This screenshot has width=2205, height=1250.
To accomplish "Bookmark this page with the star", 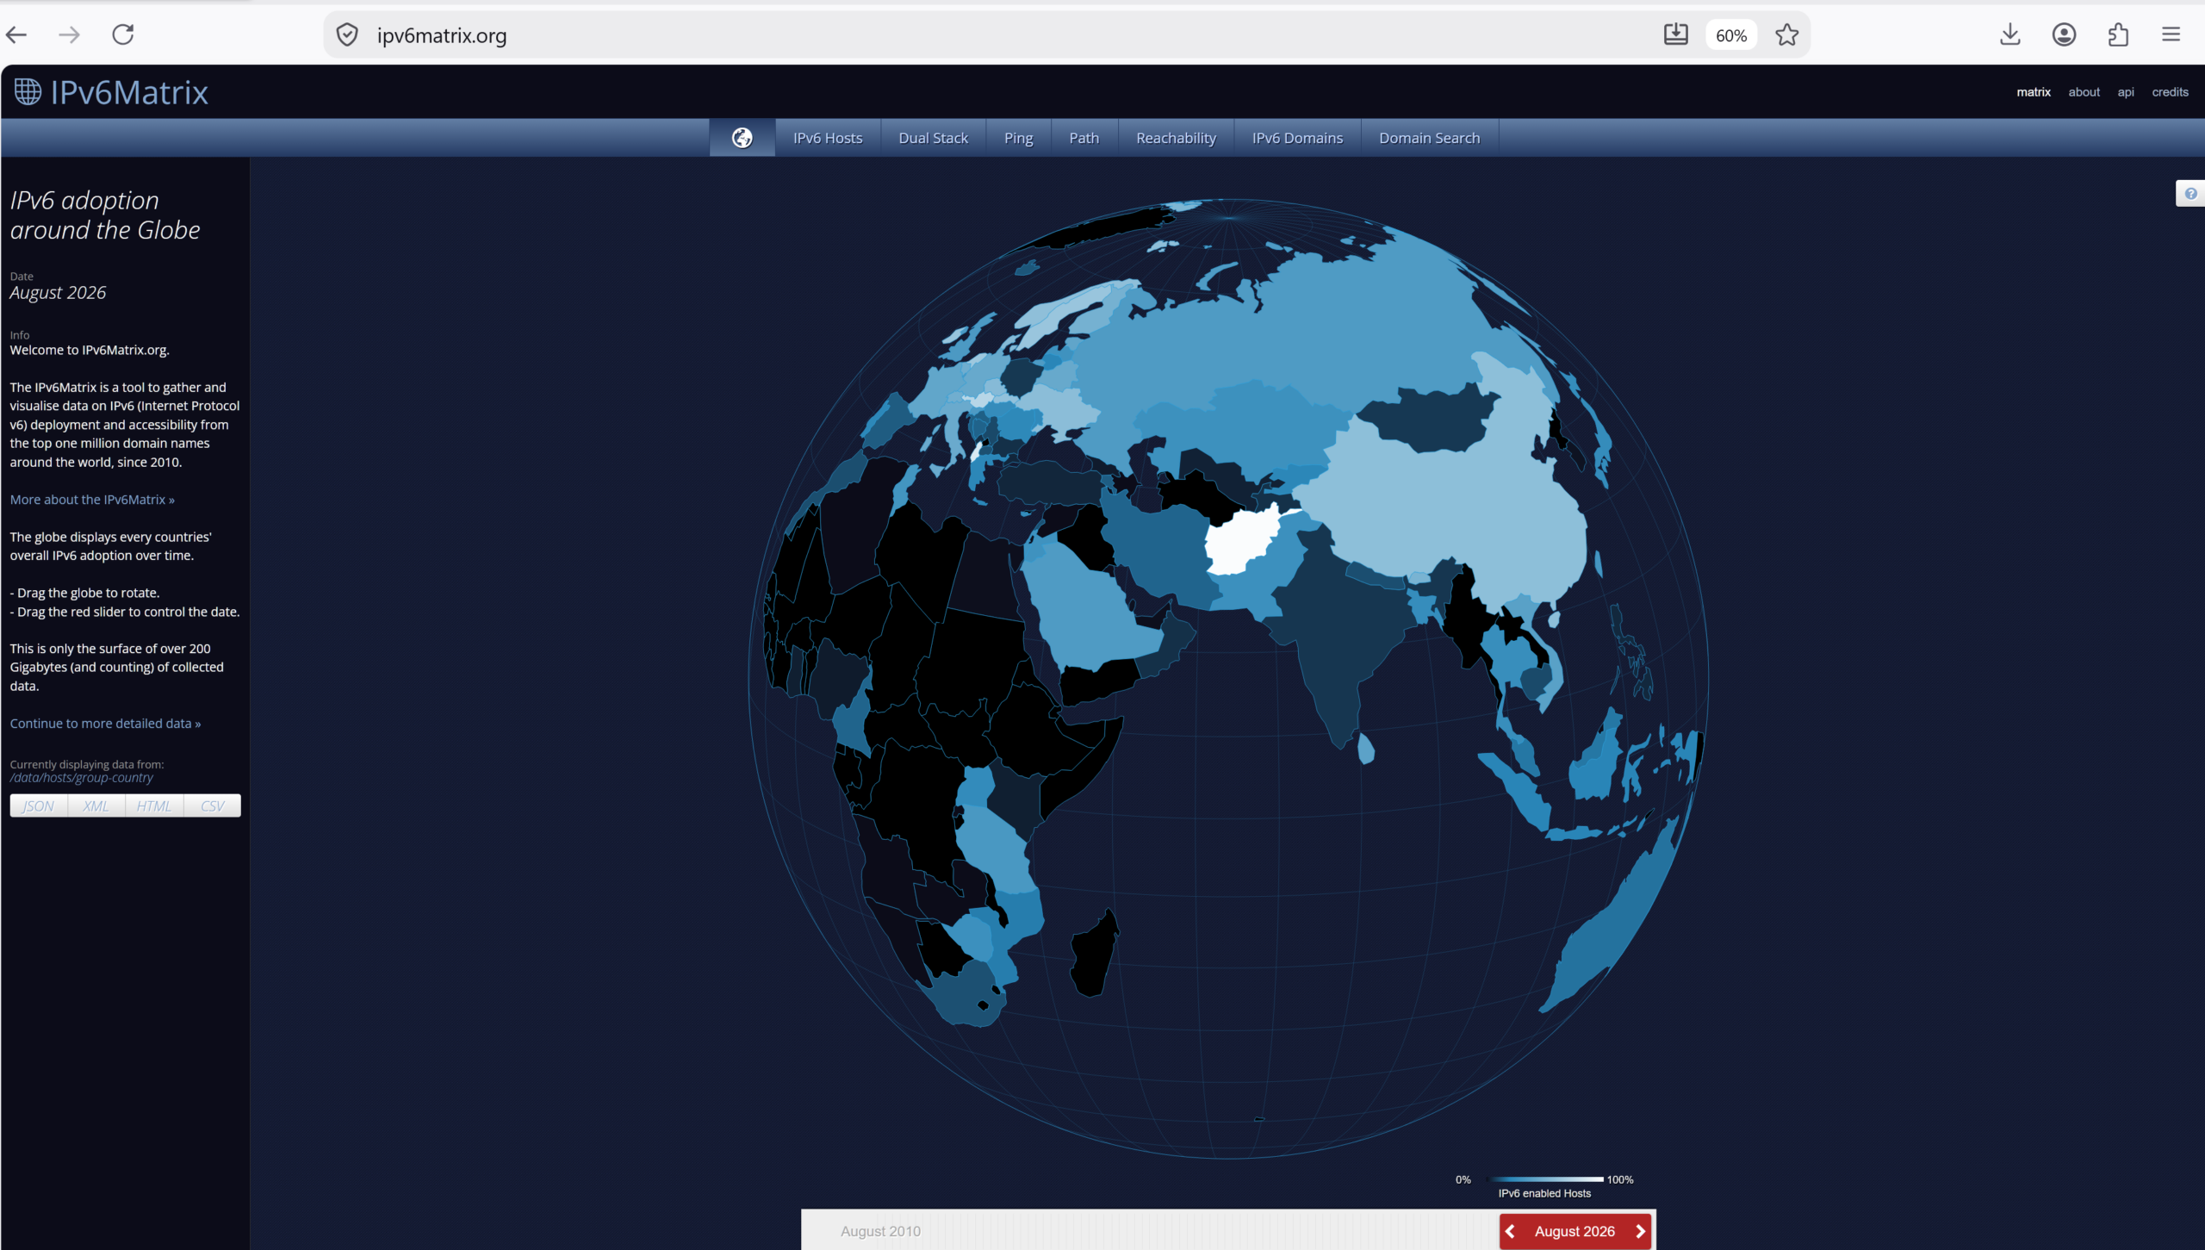I will [x=1786, y=35].
